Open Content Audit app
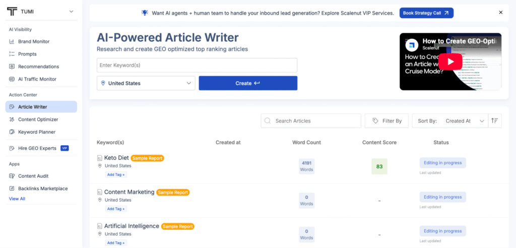Image resolution: width=516 pixels, height=248 pixels. pos(33,176)
